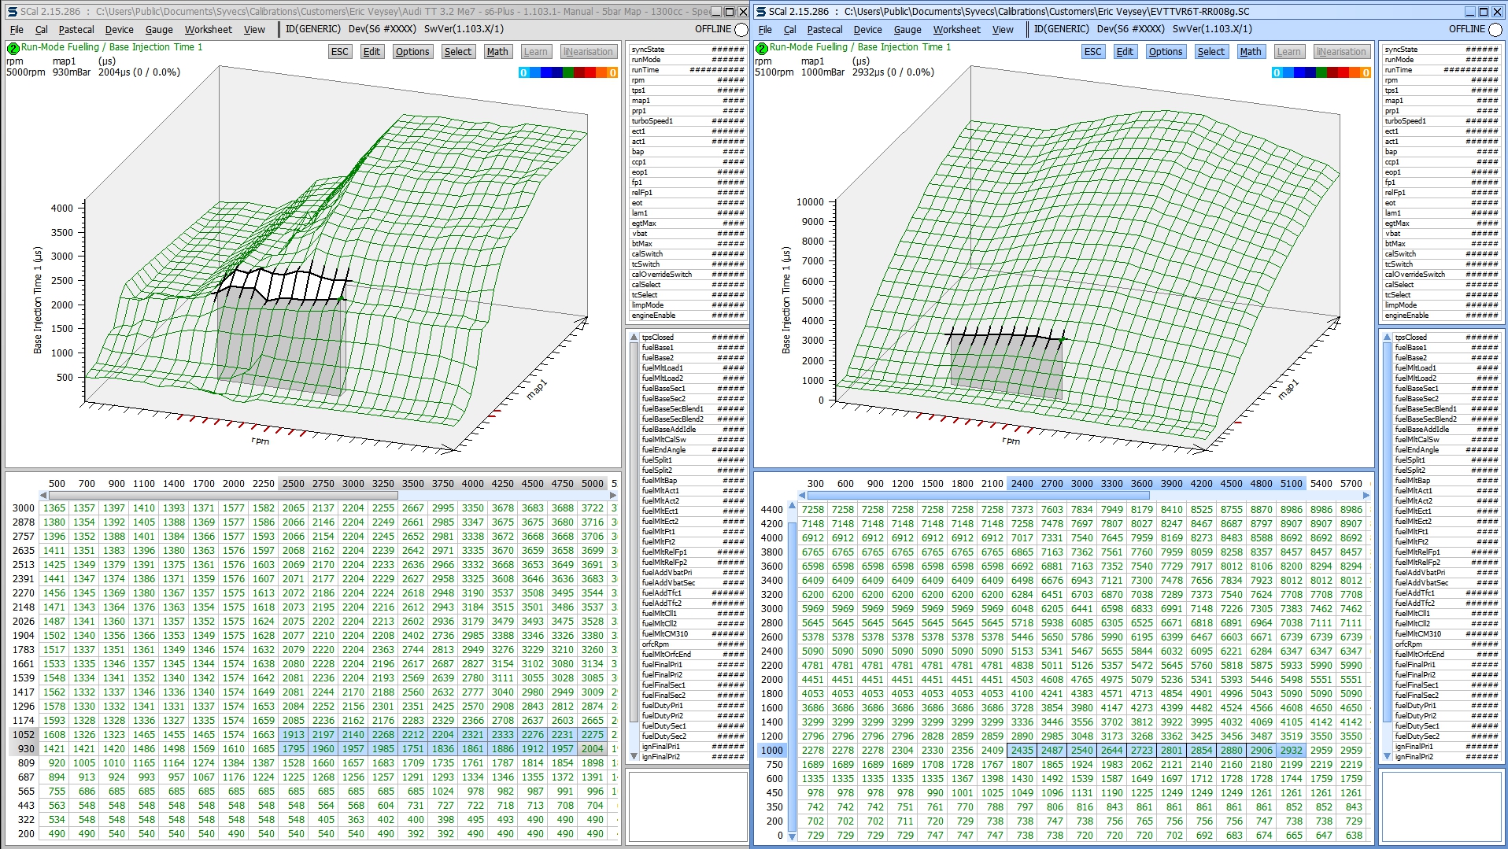
Task: Click scroll-up arrow of right gauge list
Action: coord(1387,337)
